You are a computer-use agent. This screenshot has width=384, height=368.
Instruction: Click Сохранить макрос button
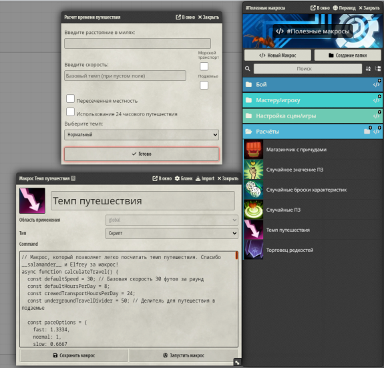click(x=74, y=355)
